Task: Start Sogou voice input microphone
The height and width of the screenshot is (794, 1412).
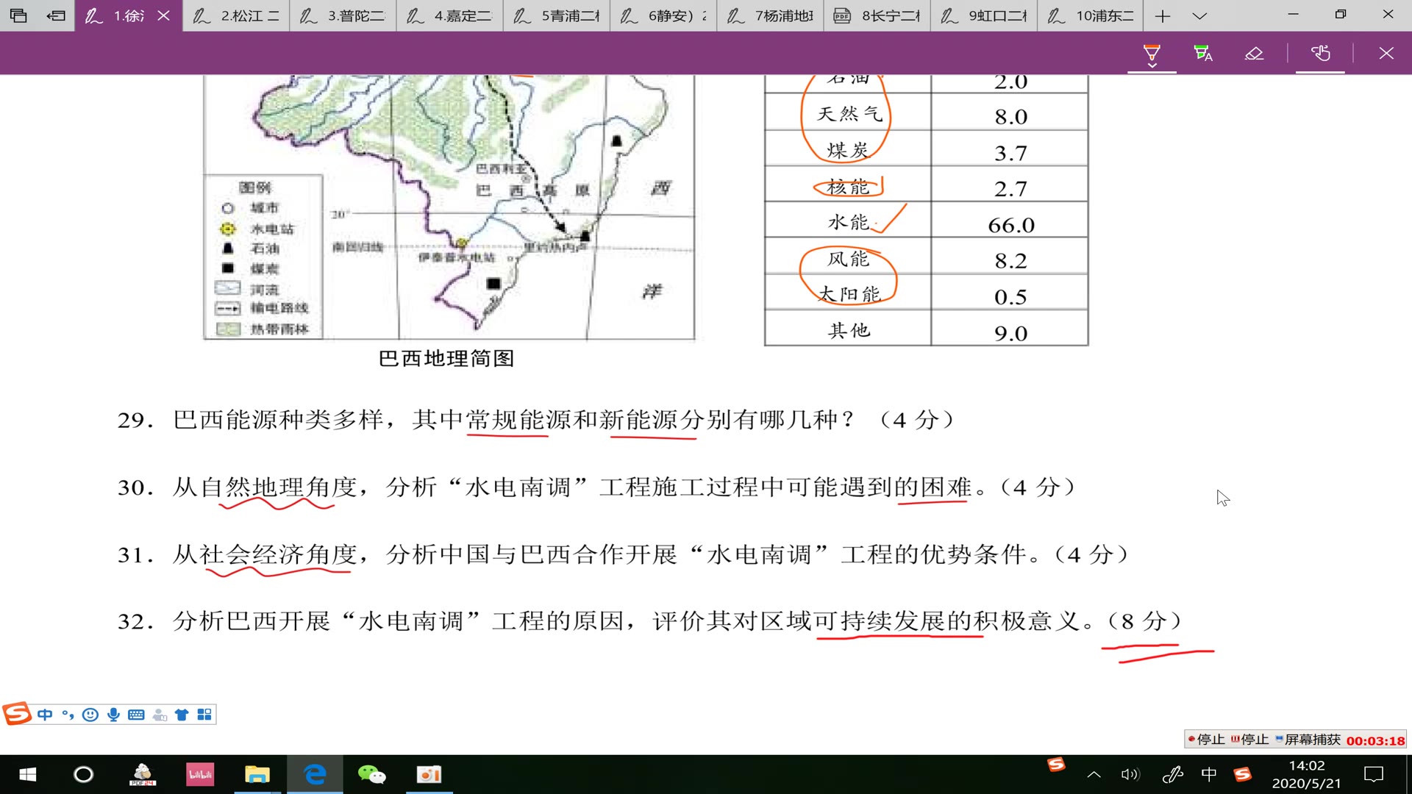Action: click(113, 715)
